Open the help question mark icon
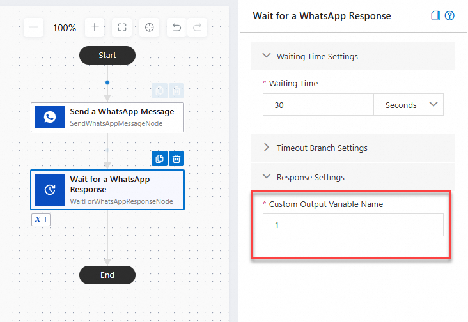468x322 pixels. coord(449,15)
